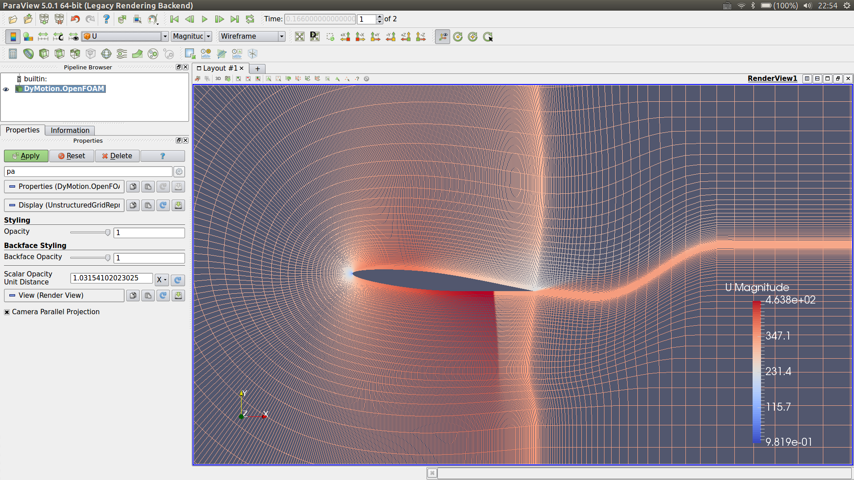Viewport: 854px width, 480px height.
Task: Click the Connect to server icon
Action: (44, 19)
